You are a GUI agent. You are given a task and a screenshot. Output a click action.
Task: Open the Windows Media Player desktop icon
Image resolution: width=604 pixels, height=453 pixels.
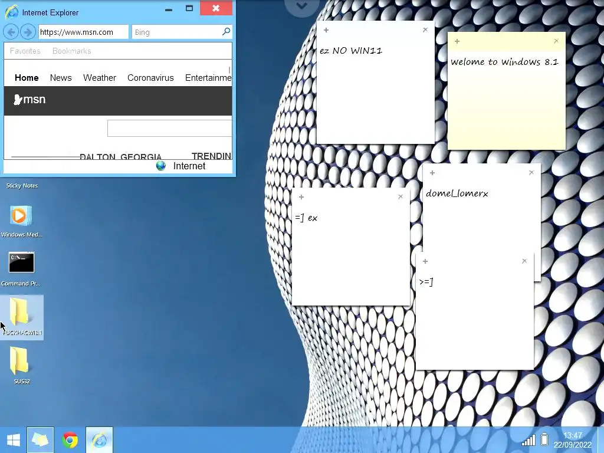click(21, 222)
